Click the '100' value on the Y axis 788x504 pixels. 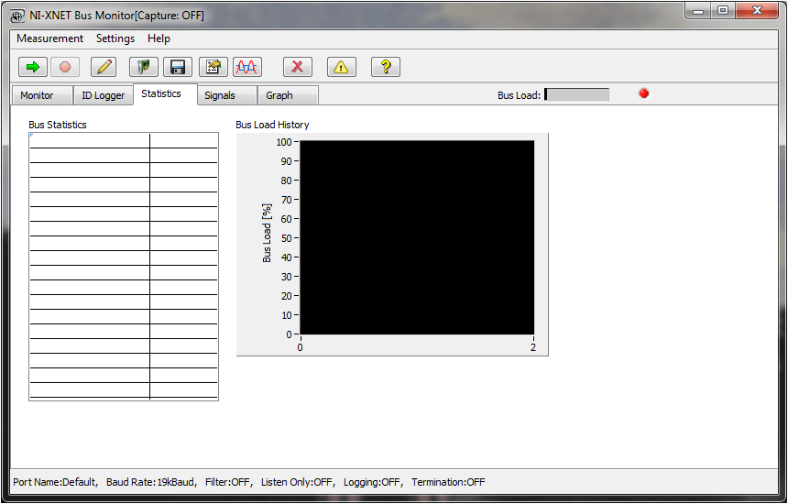click(x=284, y=142)
